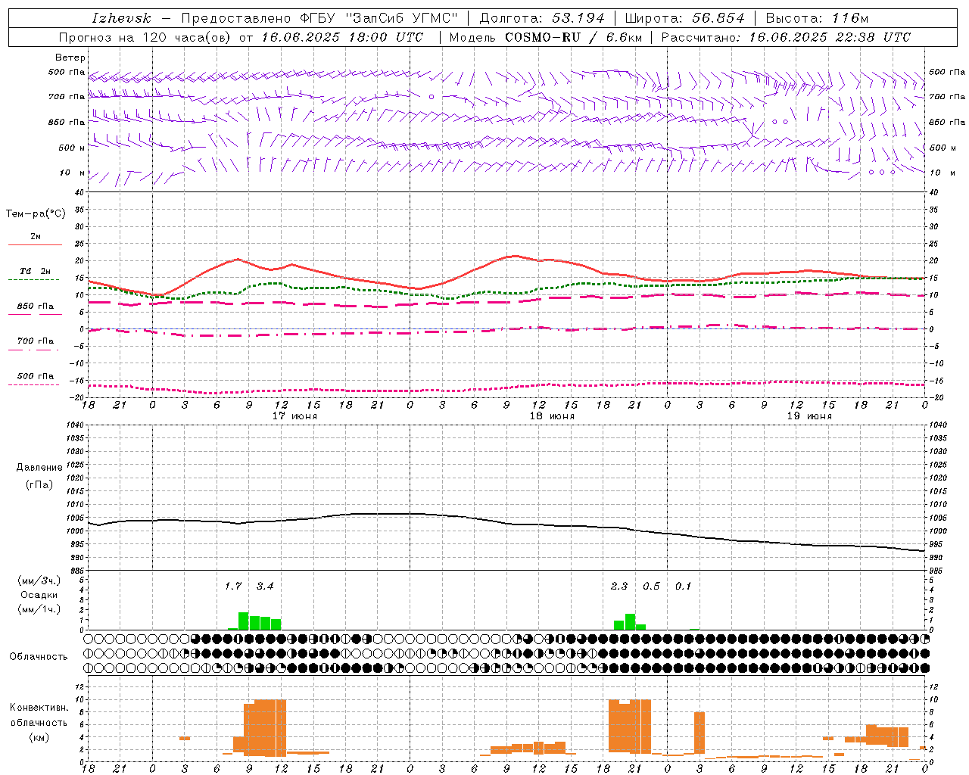
Task: Click the 'Долгота: 53.194' value
Action: point(542,18)
